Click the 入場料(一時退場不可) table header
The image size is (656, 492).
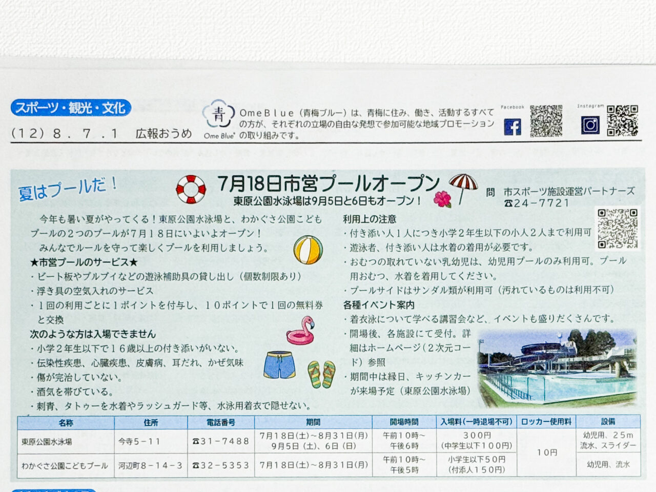point(477,422)
